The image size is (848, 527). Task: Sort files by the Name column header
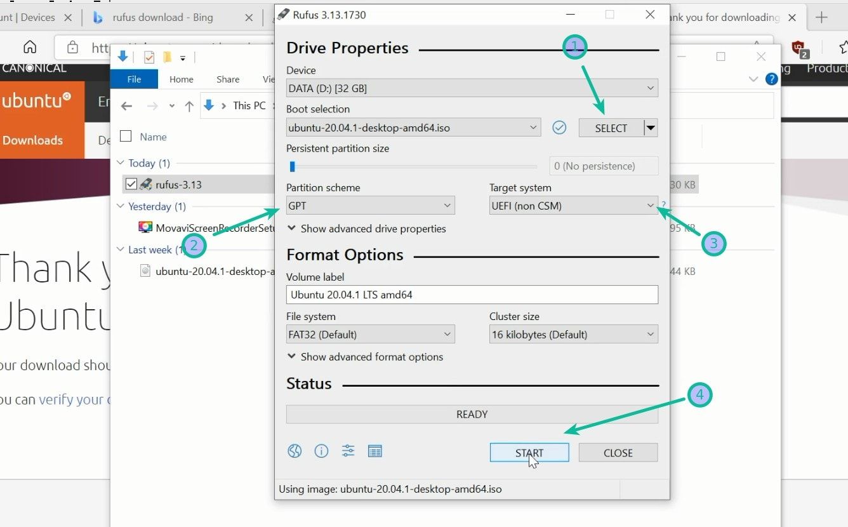coord(153,137)
